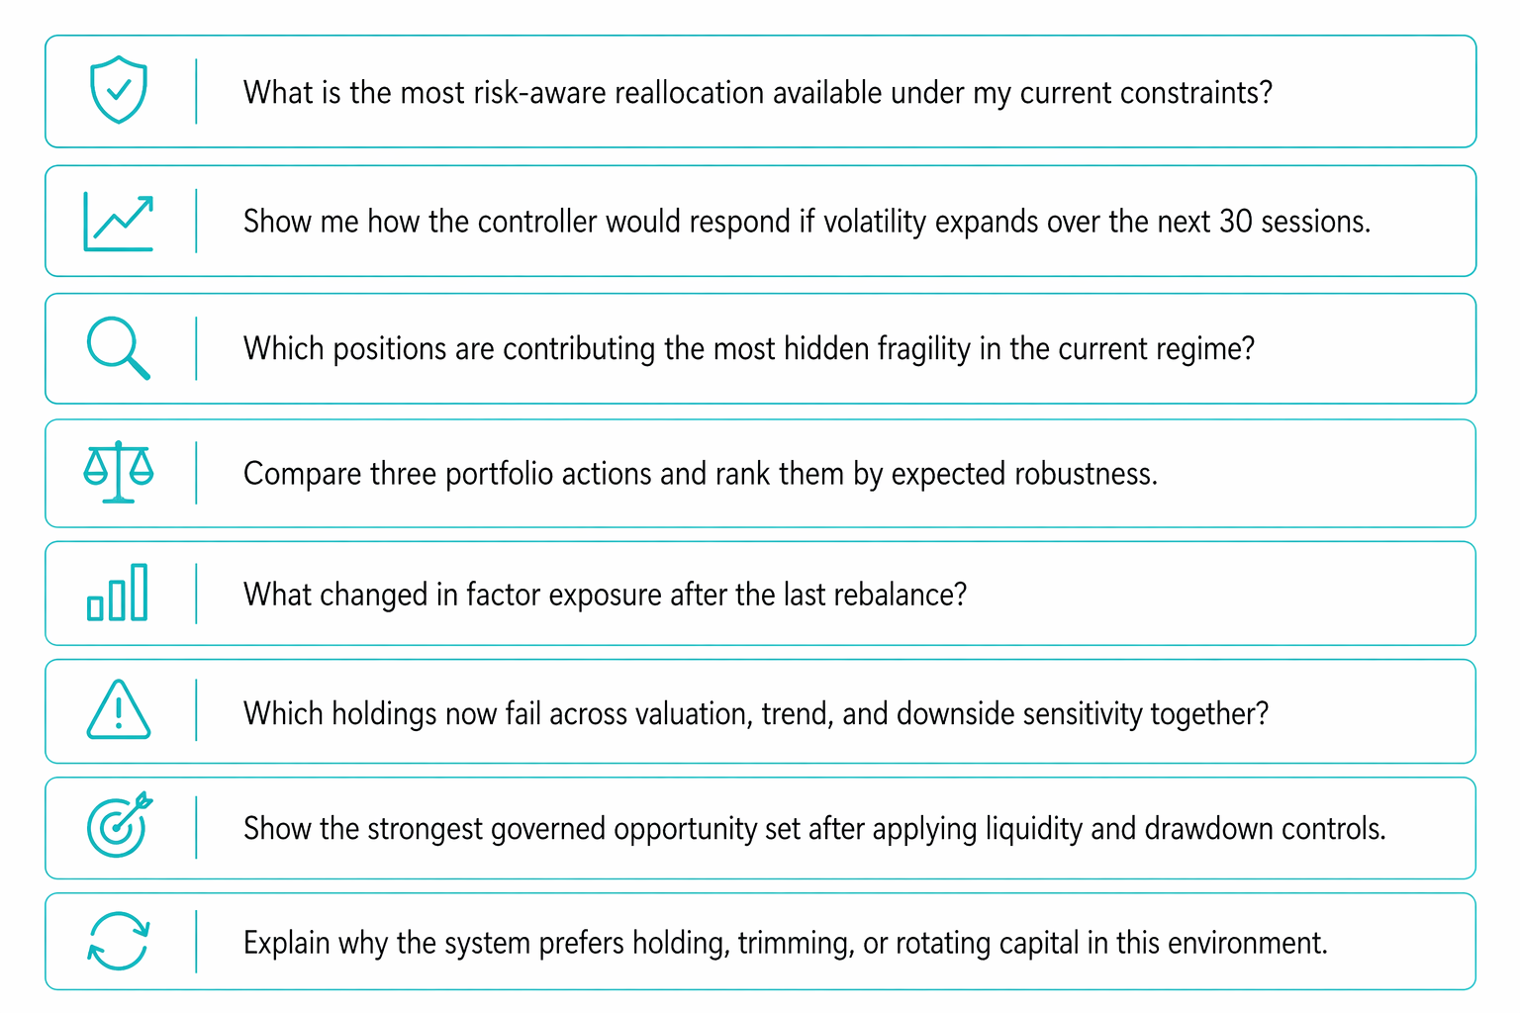Image resolution: width=1520 pixels, height=1013 pixels.
Task: Pick the compare three portfolio actions prompt
Action: point(700,474)
